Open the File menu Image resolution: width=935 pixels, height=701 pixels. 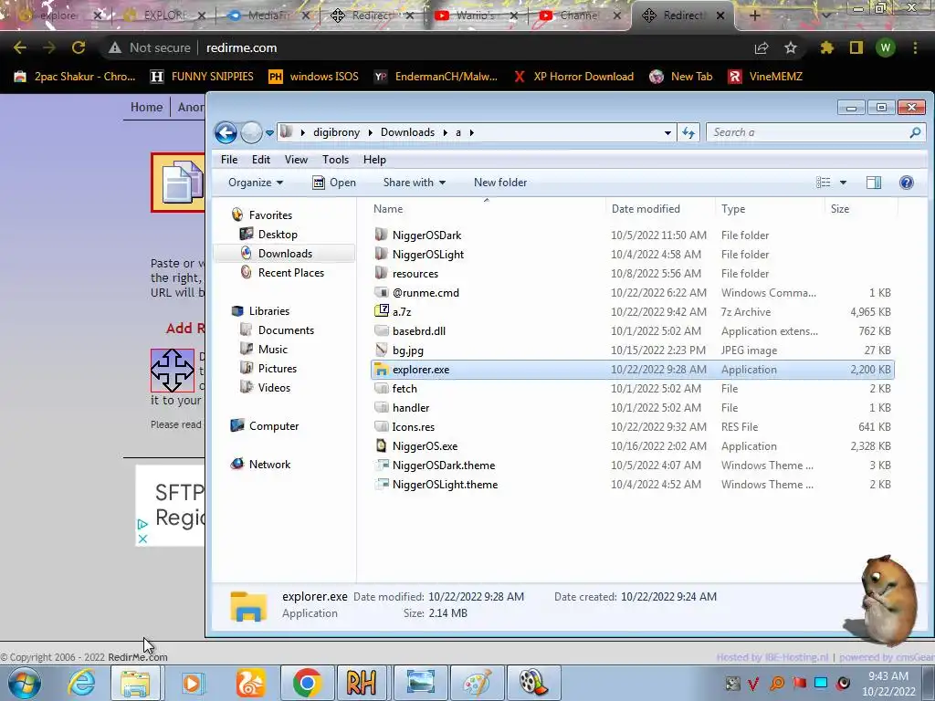pos(229,159)
